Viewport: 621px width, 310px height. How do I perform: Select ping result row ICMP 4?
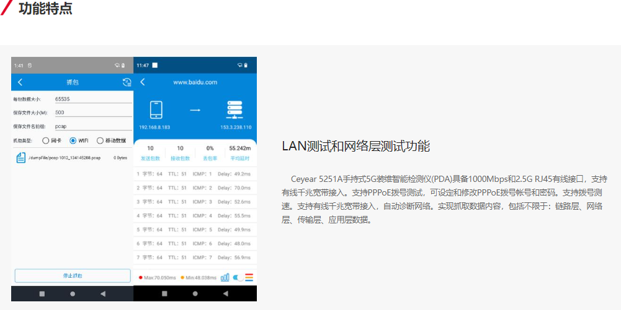coord(195,215)
